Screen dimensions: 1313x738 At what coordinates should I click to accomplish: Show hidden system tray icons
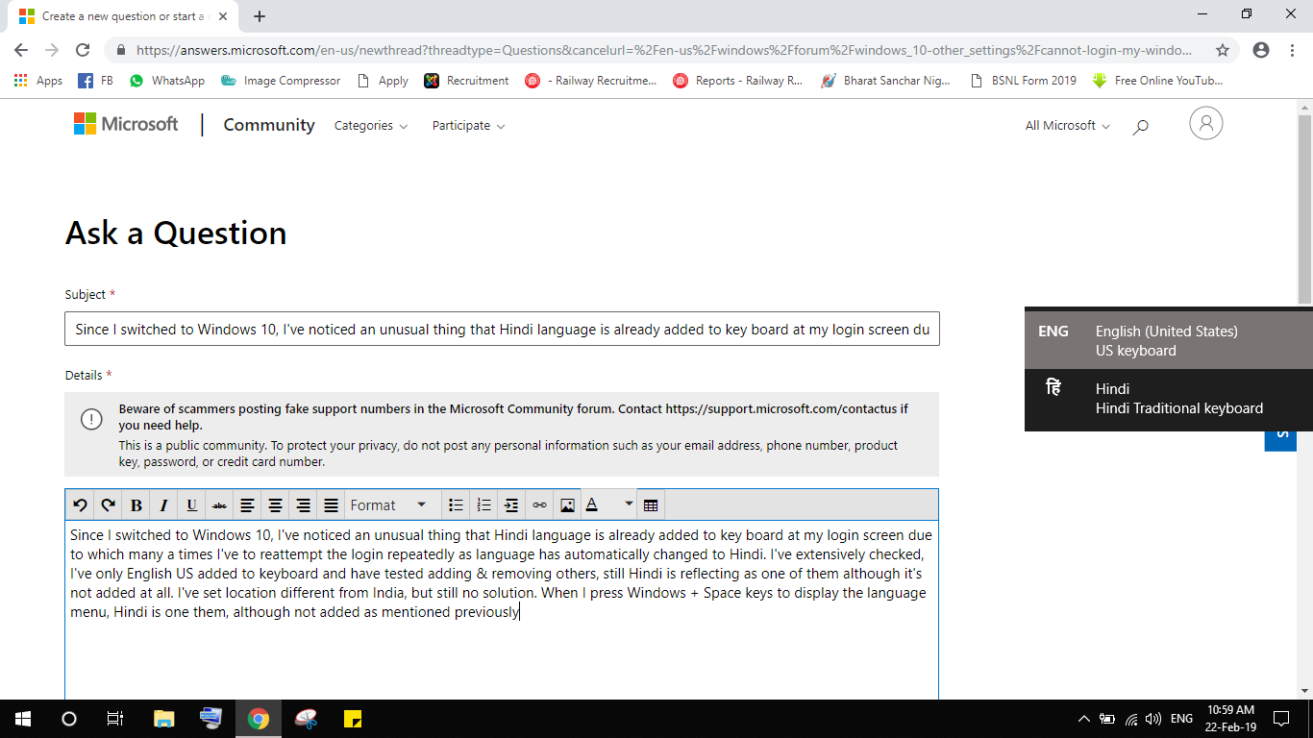[x=1084, y=719]
